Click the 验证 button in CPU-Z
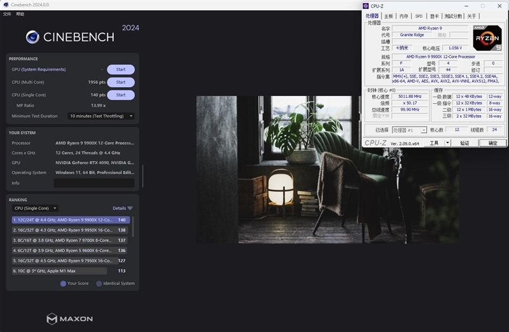Image resolution: width=509 pixels, height=332 pixels. 464,143
